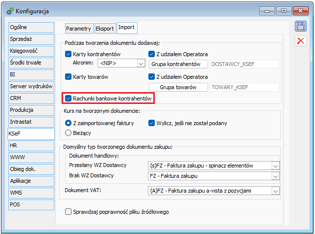The width and height of the screenshot is (315, 234).
Task: Open the Księgowość section
Action: 31,51
